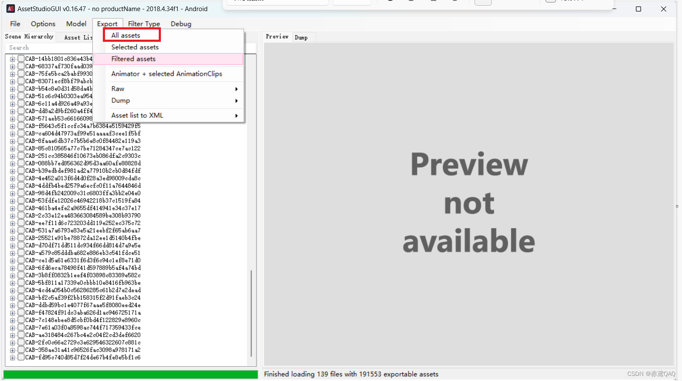Select the CAB-7e61a03f0a8598ac tree item label

pyautogui.click(x=82, y=328)
